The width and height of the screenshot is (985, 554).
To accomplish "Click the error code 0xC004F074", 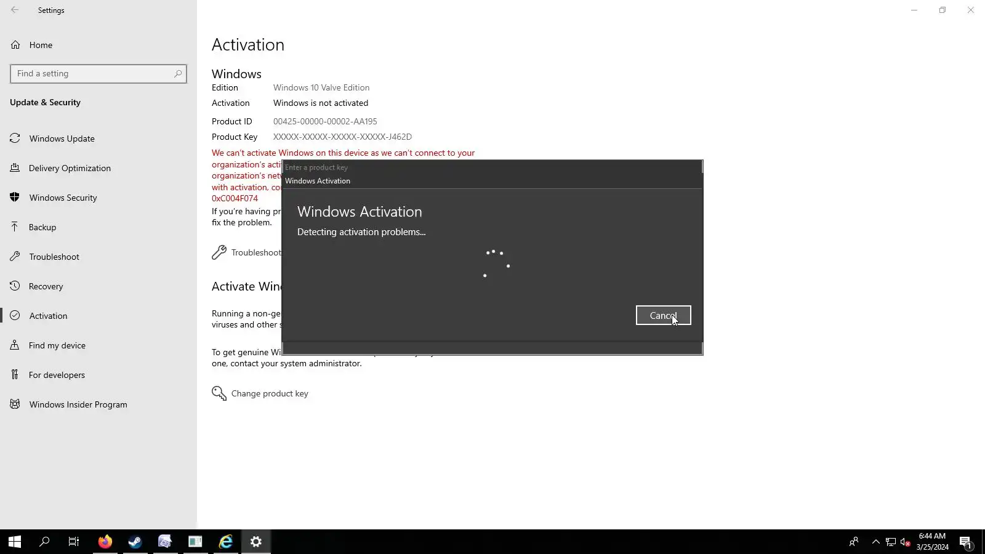I will click(x=235, y=199).
